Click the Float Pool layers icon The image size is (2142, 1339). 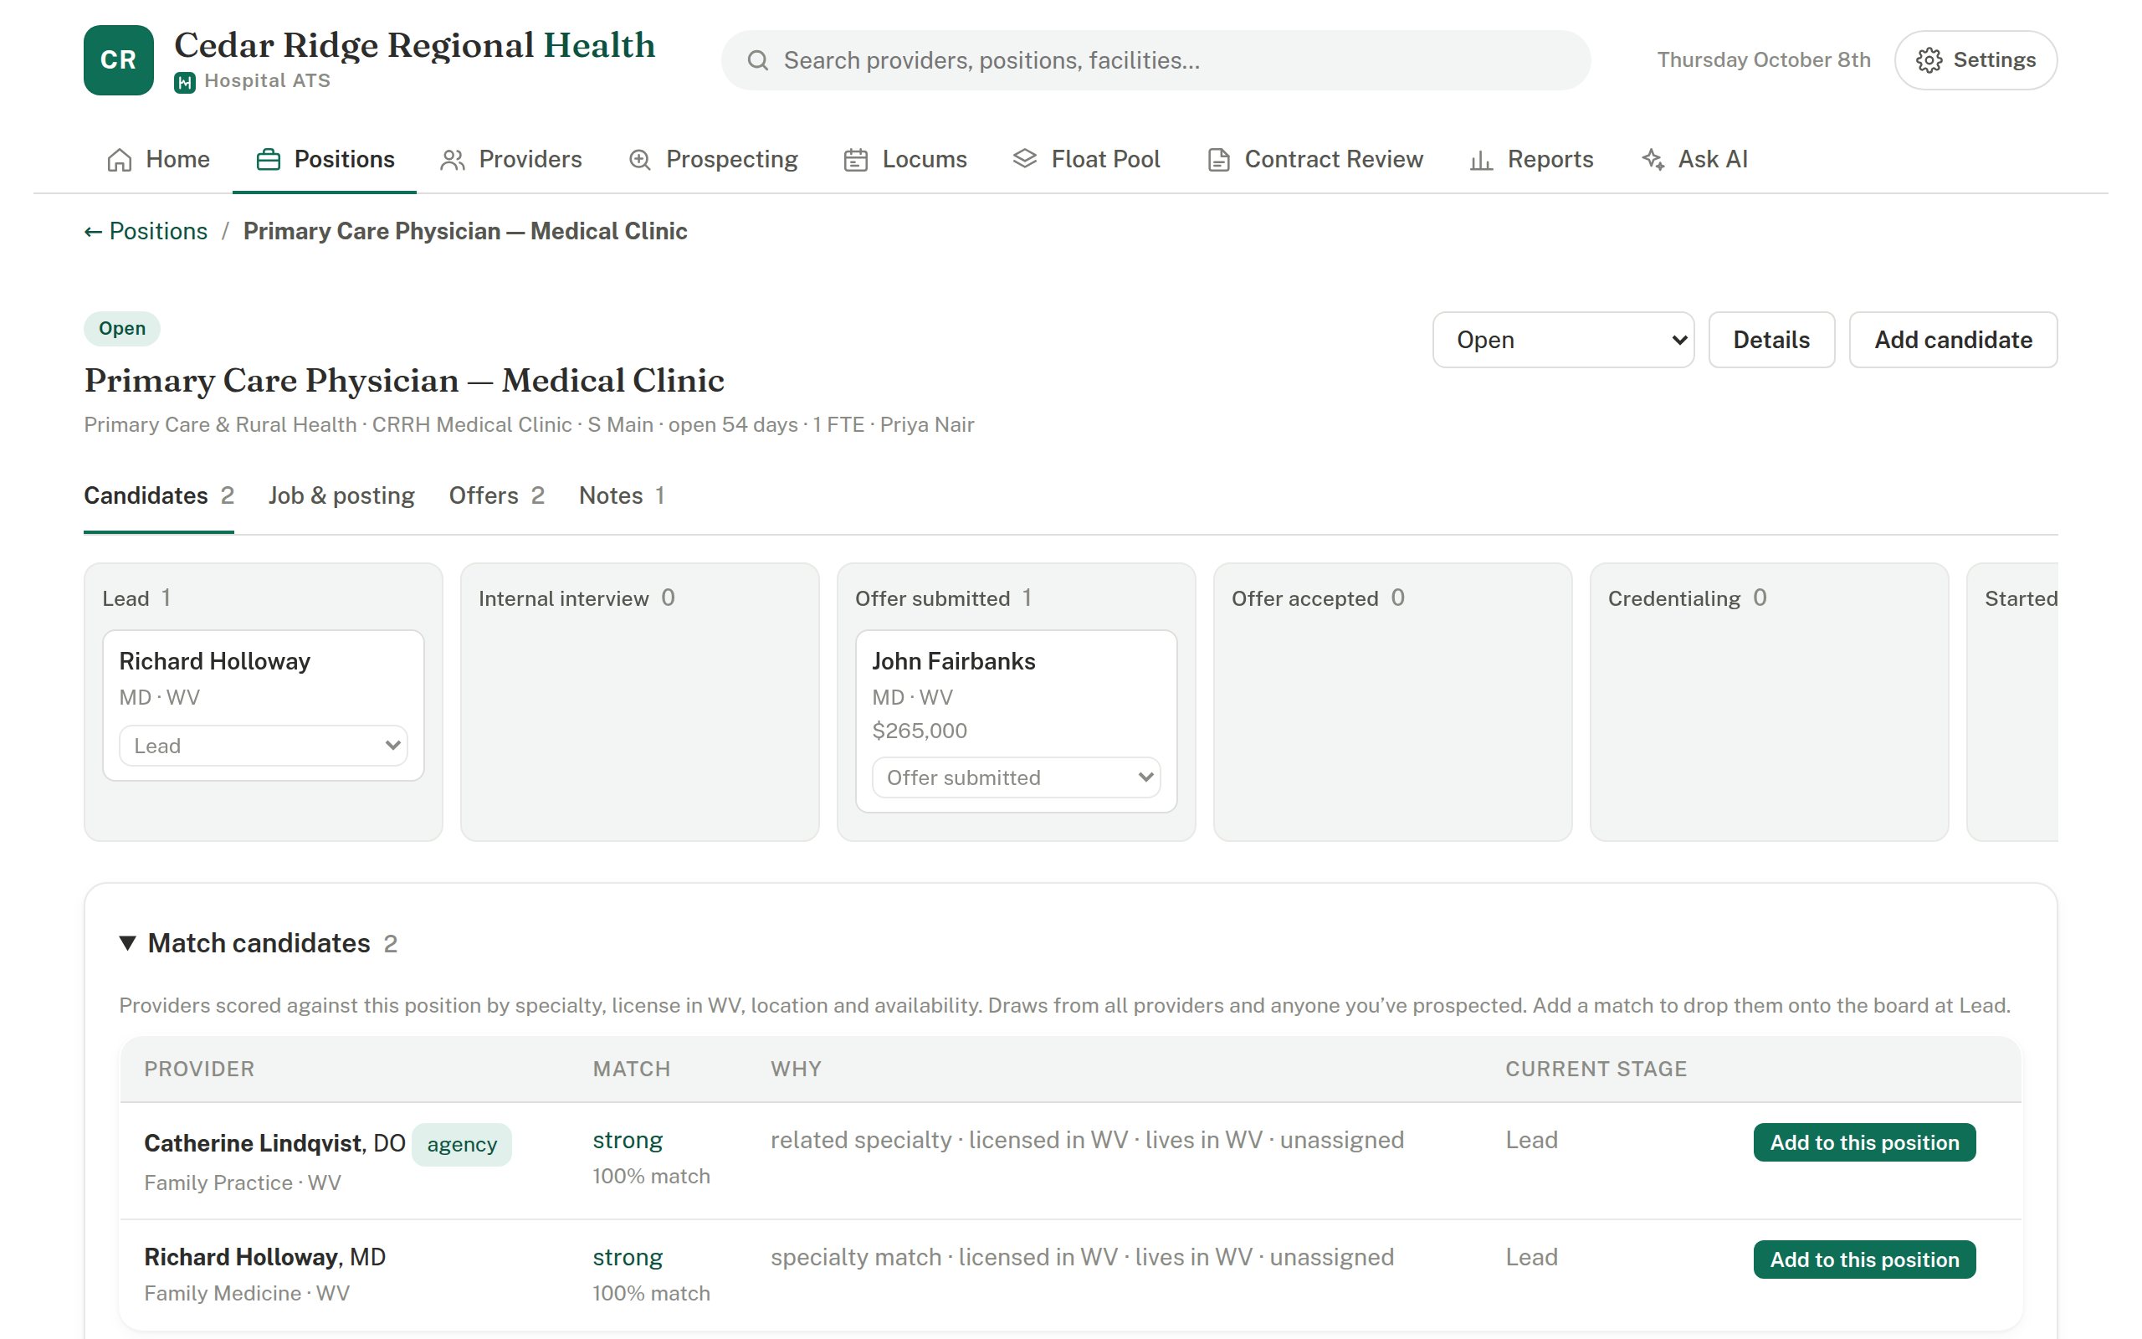click(x=1025, y=159)
